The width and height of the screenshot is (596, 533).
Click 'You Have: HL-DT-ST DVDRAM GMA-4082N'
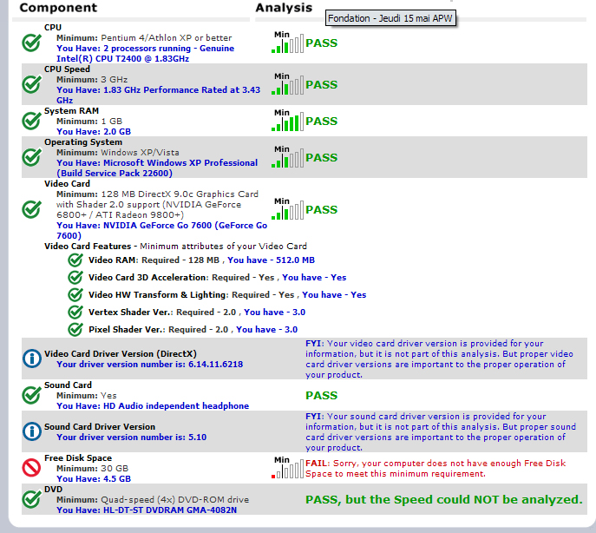(x=147, y=510)
